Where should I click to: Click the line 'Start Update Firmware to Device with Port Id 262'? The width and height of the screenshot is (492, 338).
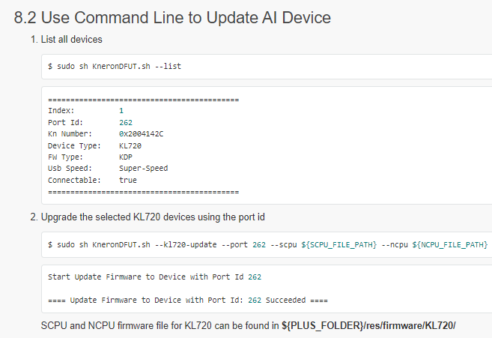point(154,277)
